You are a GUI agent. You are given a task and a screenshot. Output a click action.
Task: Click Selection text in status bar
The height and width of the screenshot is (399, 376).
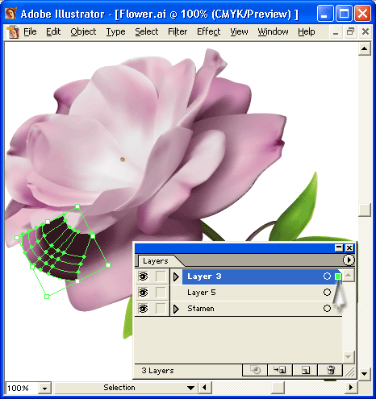point(119,388)
